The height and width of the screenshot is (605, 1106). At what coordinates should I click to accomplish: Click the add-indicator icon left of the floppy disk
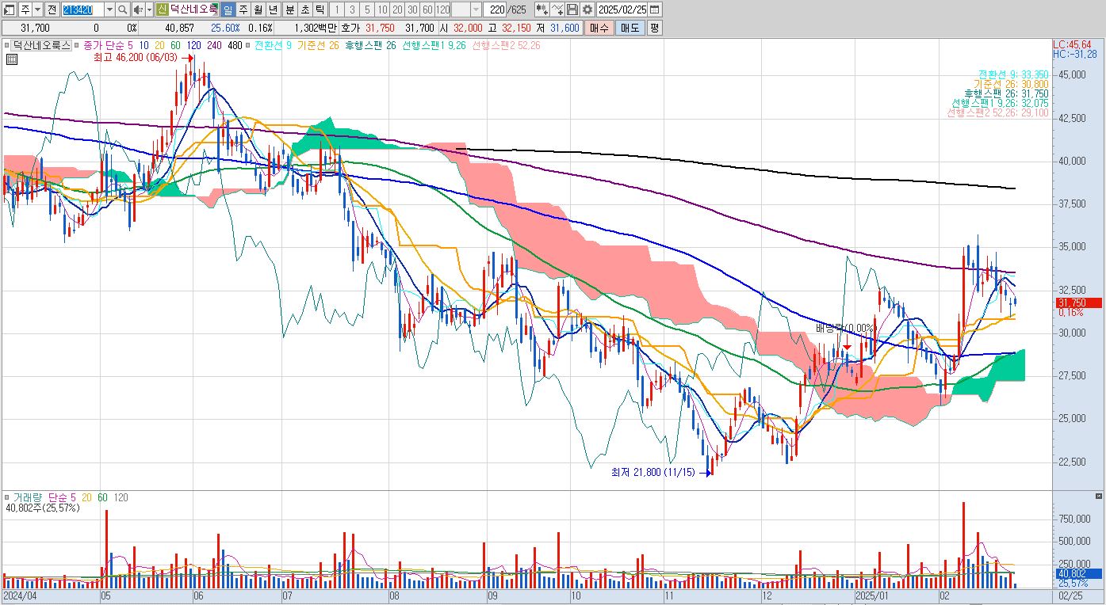[x=556, y=10]
